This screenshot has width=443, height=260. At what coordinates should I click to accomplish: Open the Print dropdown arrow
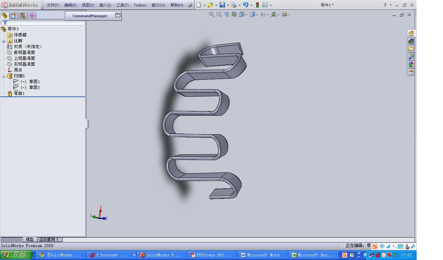pyautogui.click(x=240, y=5)
